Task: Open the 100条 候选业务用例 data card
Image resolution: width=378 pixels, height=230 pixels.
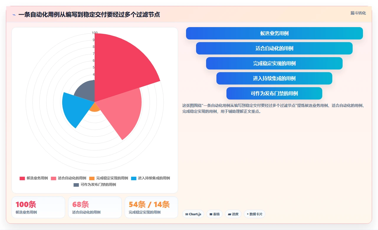Action: 38,207
